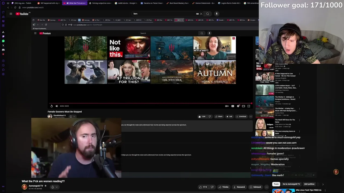Like the Asmongold video (17 K)

coord(203,187)
